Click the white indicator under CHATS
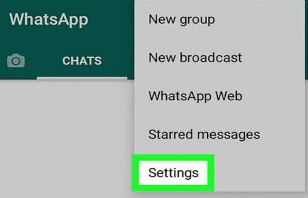 82,78
